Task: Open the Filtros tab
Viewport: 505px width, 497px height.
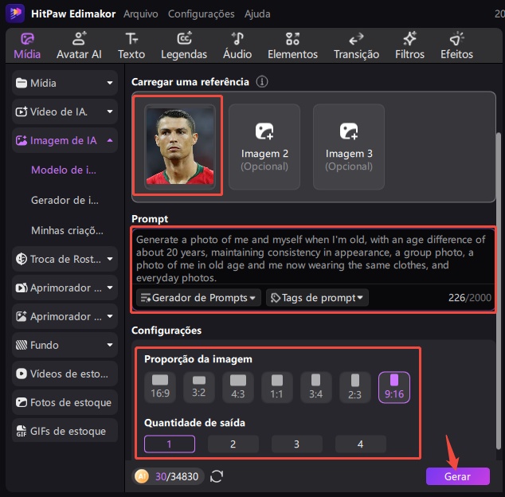Action: point(409,45)
